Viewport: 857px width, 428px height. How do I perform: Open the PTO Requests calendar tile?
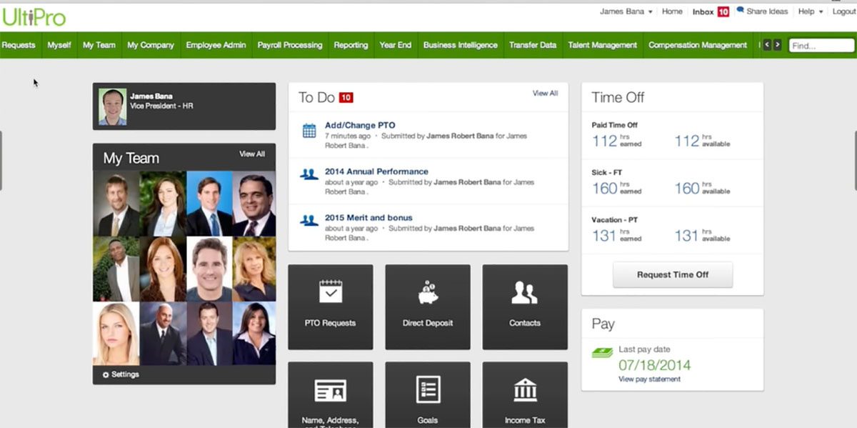pos(330,307)
